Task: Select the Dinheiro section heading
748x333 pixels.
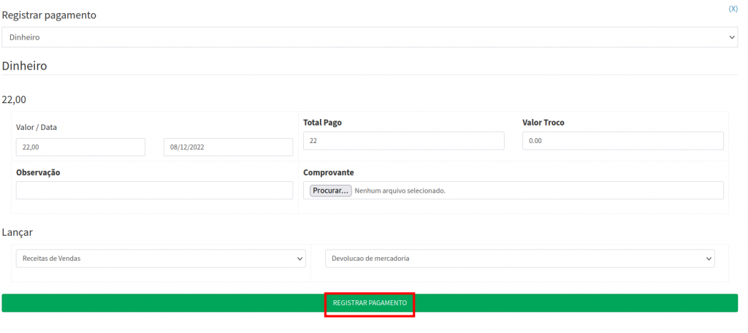Action: click(x=25, y=66)
